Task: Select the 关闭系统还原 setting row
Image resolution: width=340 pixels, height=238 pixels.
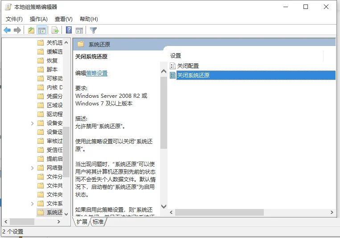Action: (x=253, y=75)
